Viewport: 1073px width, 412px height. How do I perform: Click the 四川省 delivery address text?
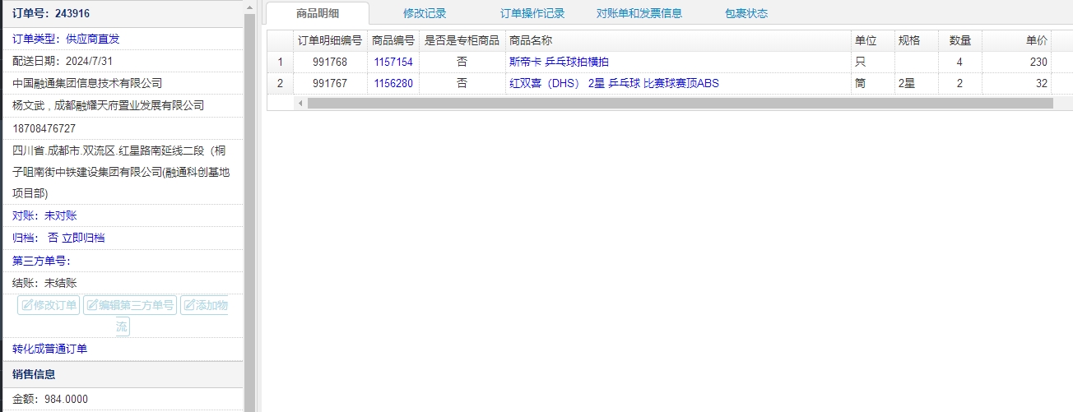pyautogui.click(x=121, y=172)
